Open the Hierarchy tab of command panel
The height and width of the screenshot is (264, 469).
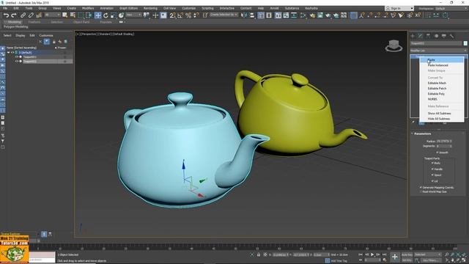pos(428,36)
